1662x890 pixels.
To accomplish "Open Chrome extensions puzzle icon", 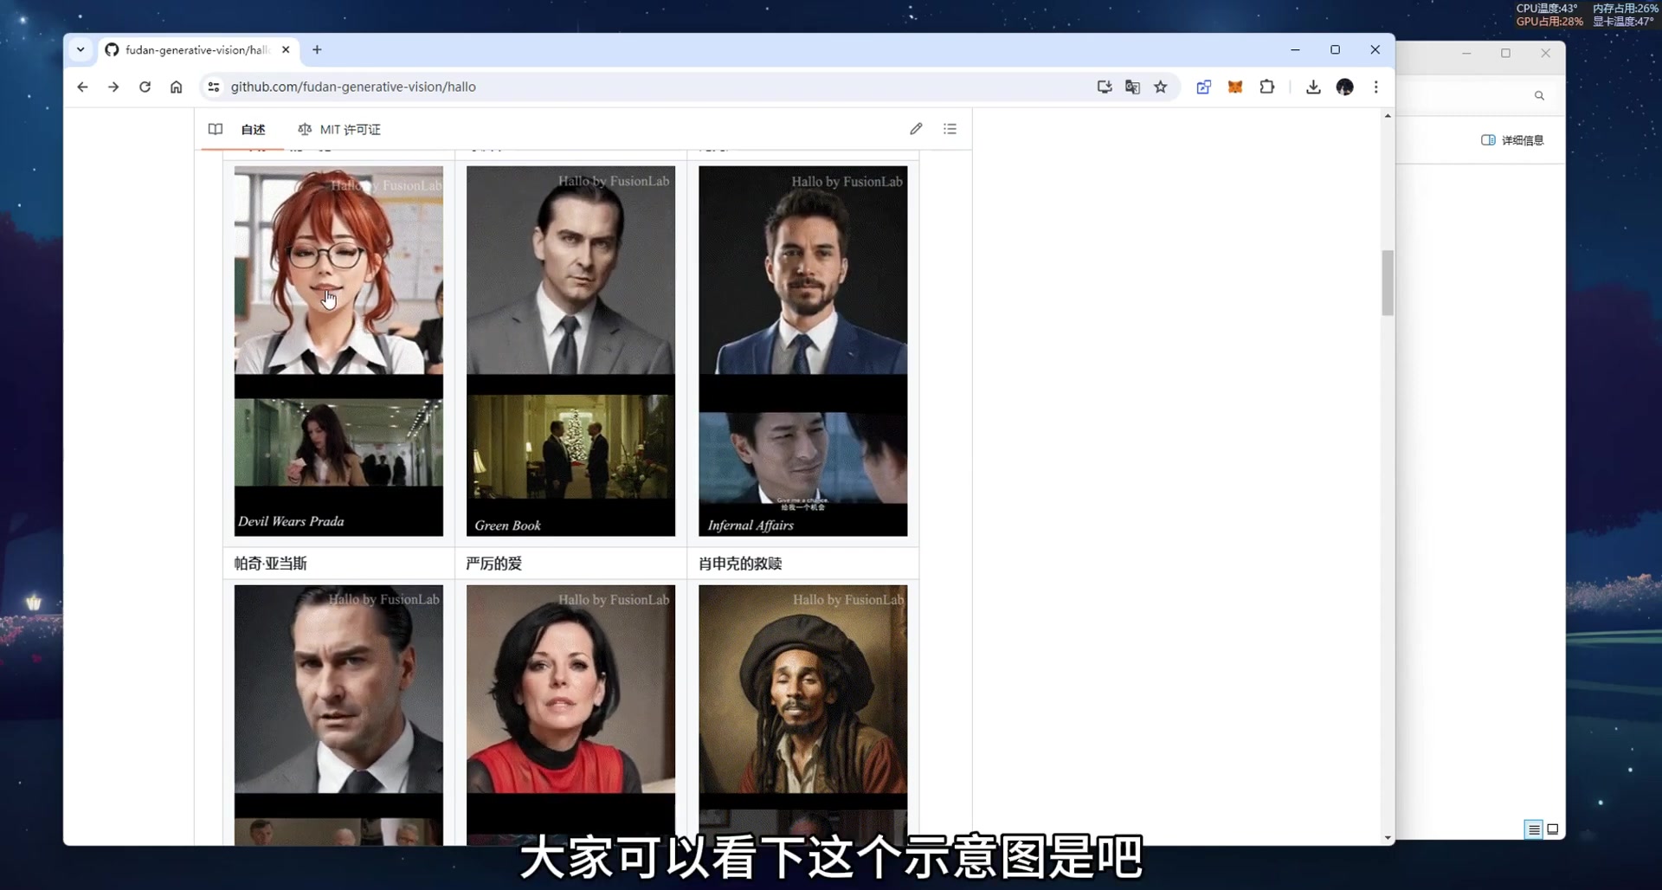I will (x=1267, y=87).
